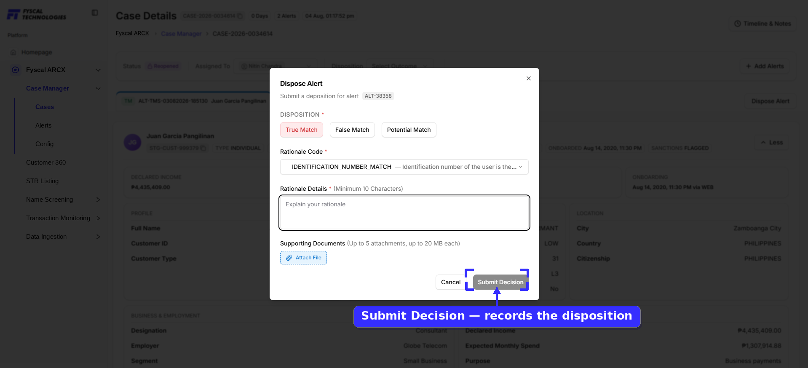Submit the disposition decision
The image size is (808, 368).
[500, 282]
